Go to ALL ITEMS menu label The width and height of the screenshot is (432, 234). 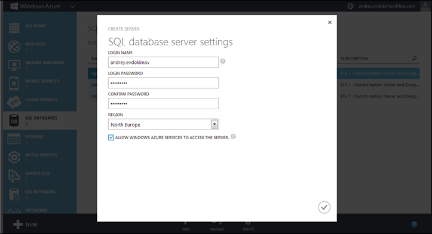(35, 26)
